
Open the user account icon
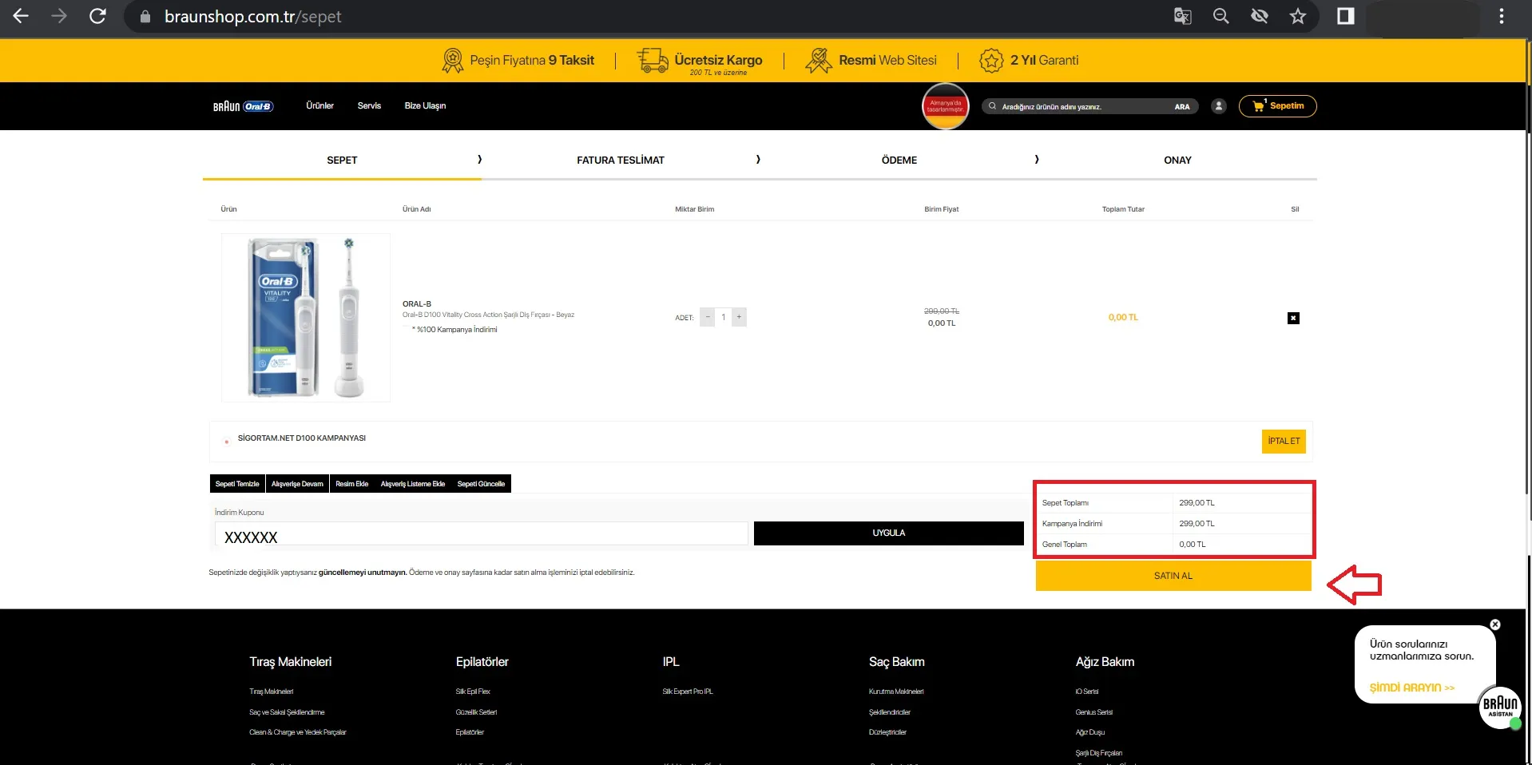click(1218, 106)
